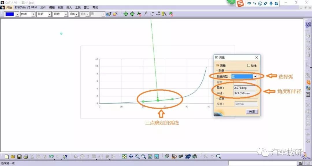Print using the printer icon
Screen dimensions: 312x166
click(26, 157)
